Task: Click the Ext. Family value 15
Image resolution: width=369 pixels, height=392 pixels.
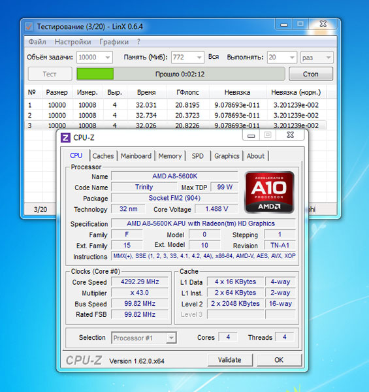Action: 127,245
